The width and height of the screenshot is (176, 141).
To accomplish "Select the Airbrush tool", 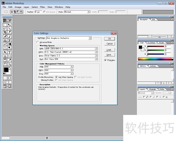I will 5,37.
